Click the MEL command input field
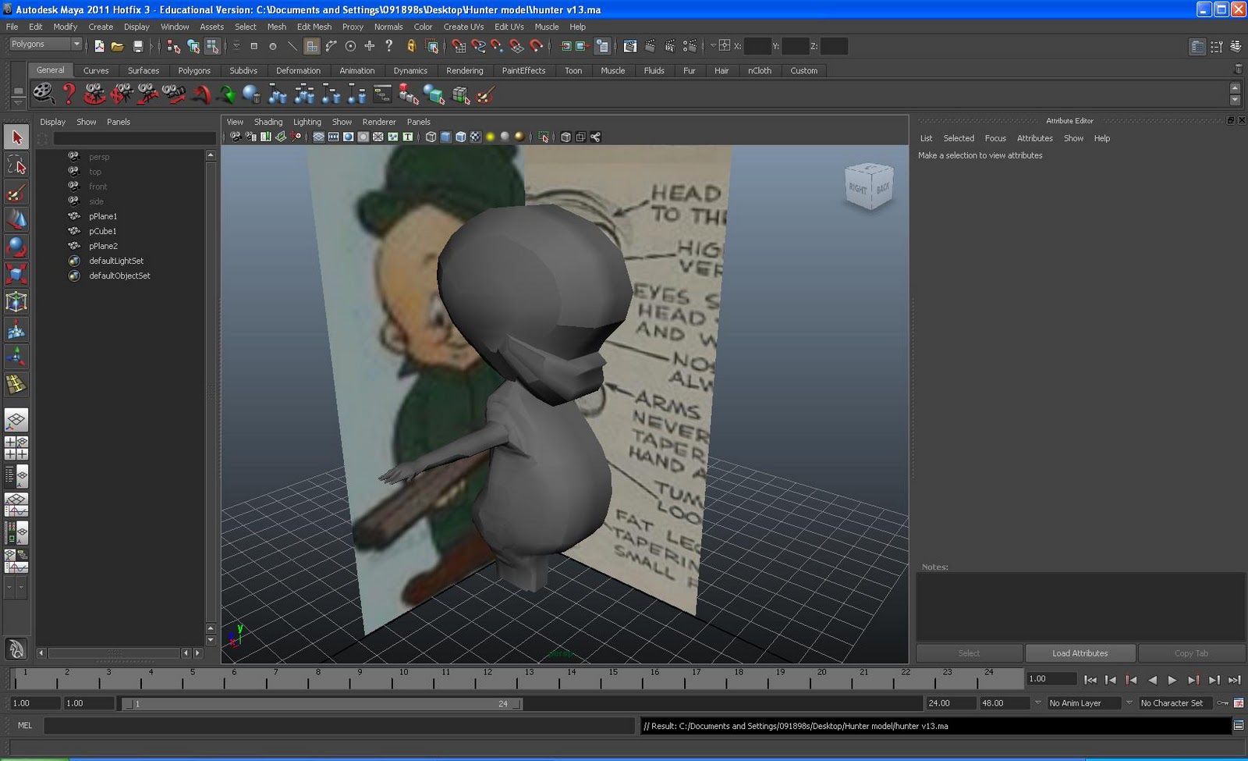This screenshot has height=761, width=1248. (339, 726)
